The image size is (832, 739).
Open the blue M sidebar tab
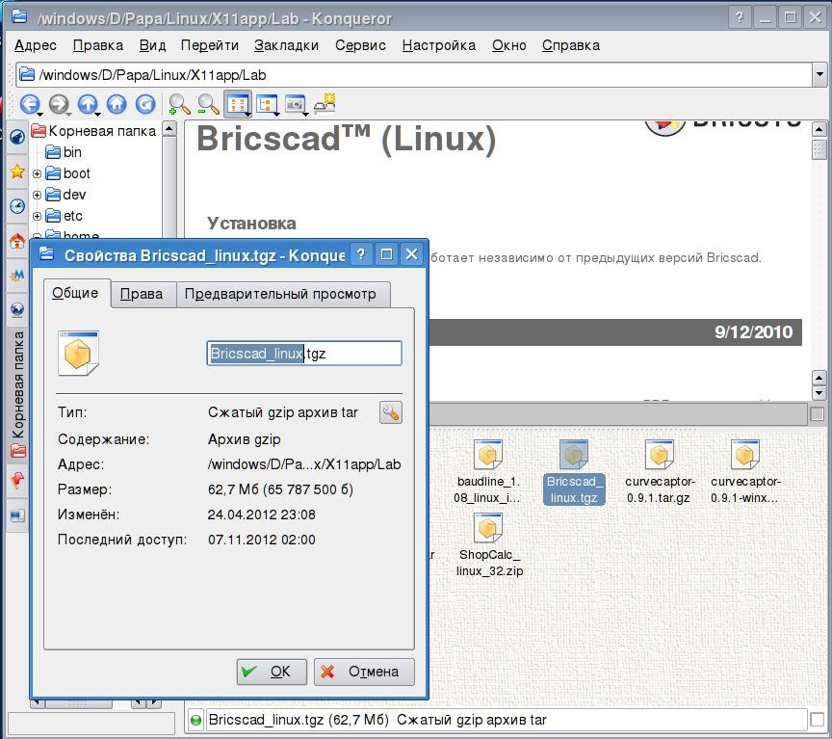pos(17,275)
